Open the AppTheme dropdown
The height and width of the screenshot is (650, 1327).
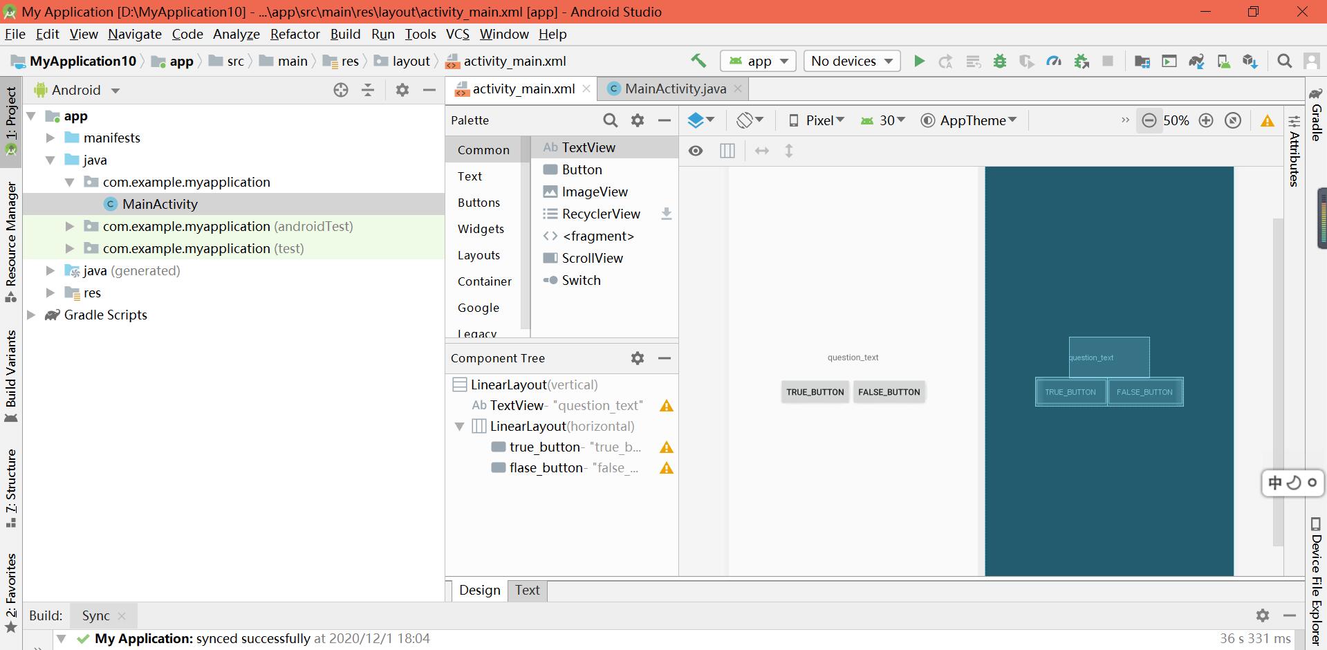click(969, 120)
